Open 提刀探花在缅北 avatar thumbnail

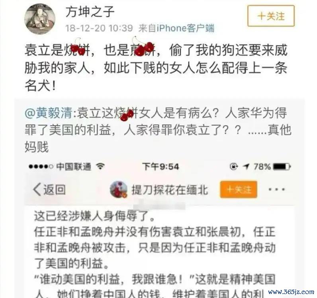coord(119,190)
